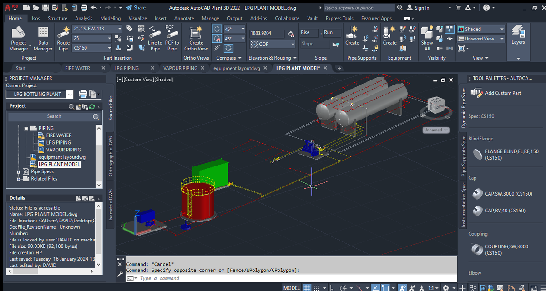Select the PCF to Pipe tool
The width and height of the screenshot is (546, 291).
click(x=172, y=39)
